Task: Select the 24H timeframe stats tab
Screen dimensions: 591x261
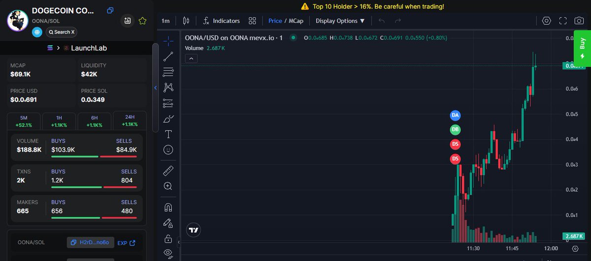Action: coord(130,121)
